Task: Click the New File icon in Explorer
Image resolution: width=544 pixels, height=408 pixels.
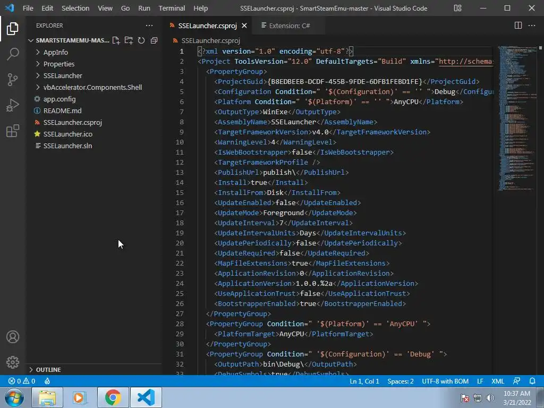Action: coord(116,40)
